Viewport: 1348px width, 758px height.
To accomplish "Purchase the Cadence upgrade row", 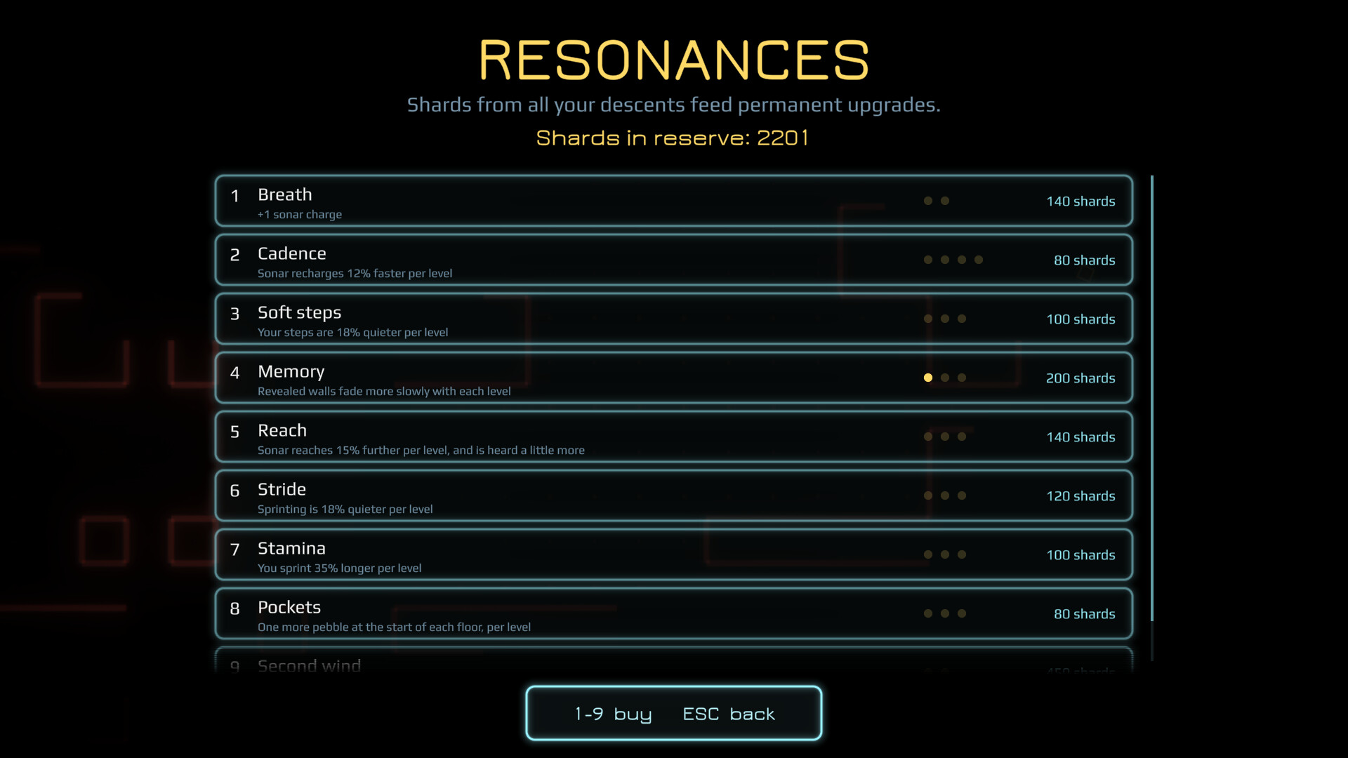I will (x=674, y=260).
